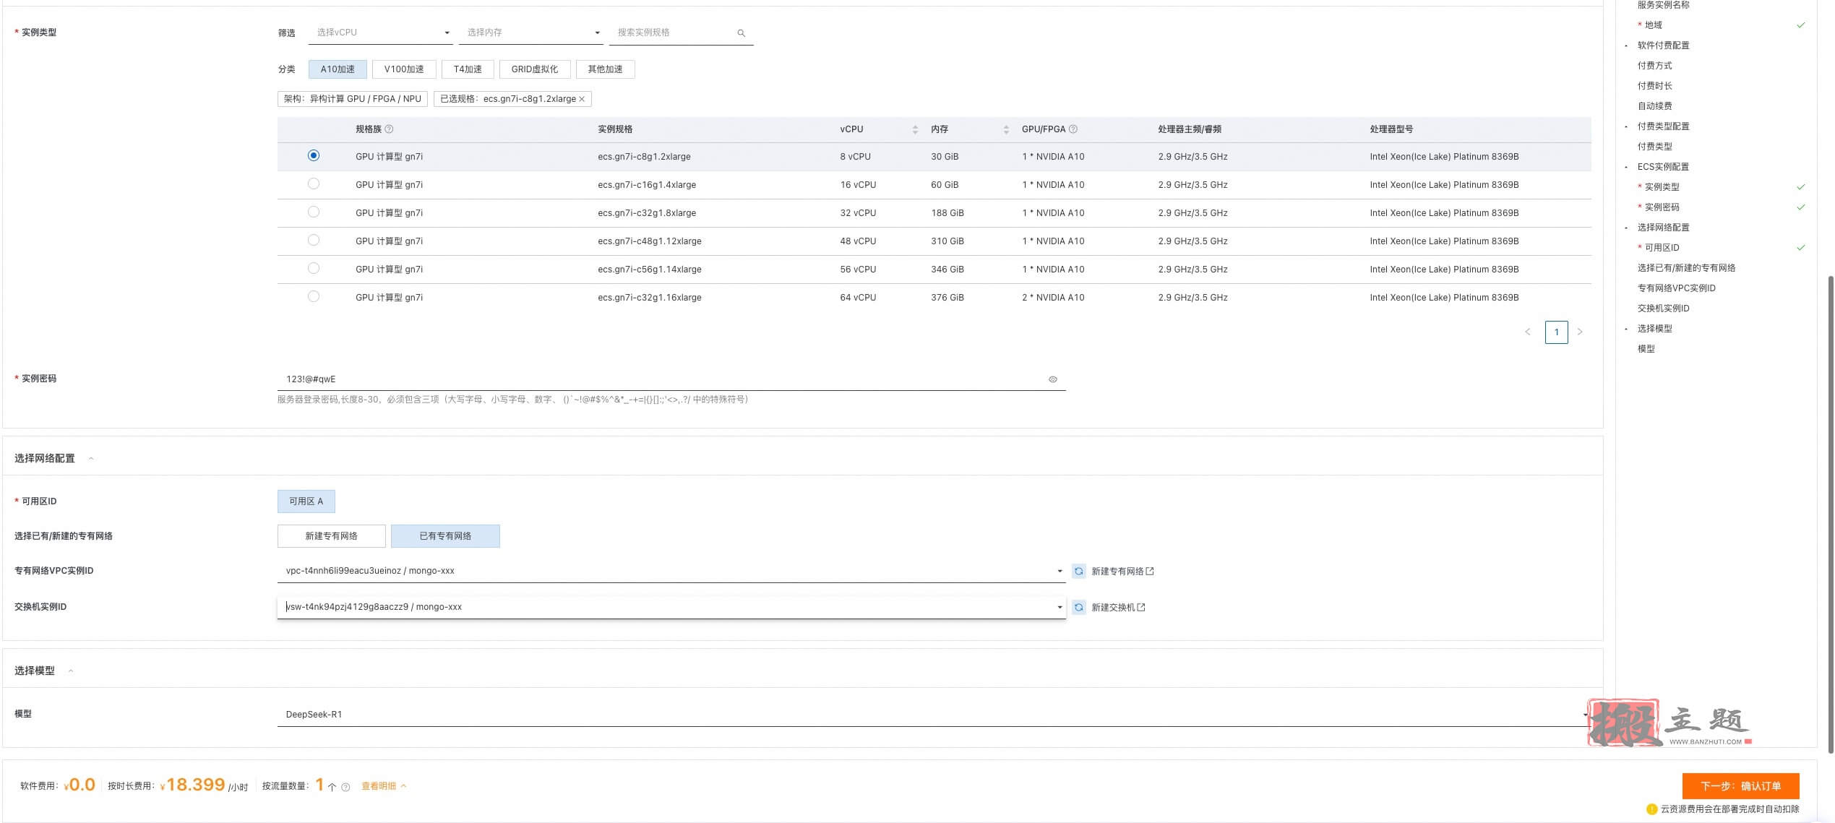Screen dimensions: 1835x823
Task: Switch to V100加速 category tab
Action: tap(403, 69)
